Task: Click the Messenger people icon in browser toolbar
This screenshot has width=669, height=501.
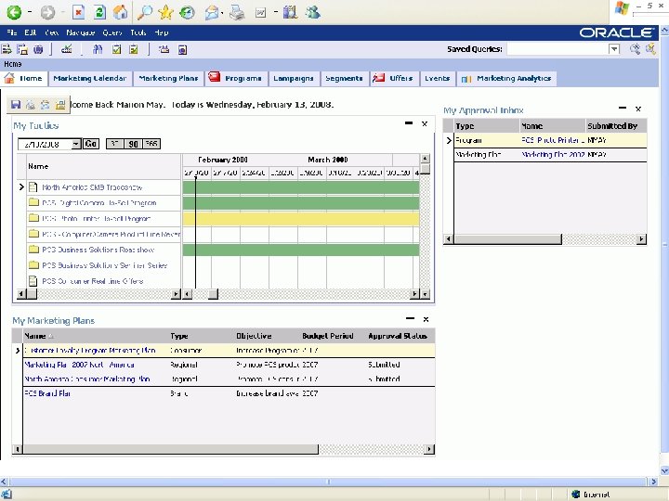Action: tap(313, 12)
